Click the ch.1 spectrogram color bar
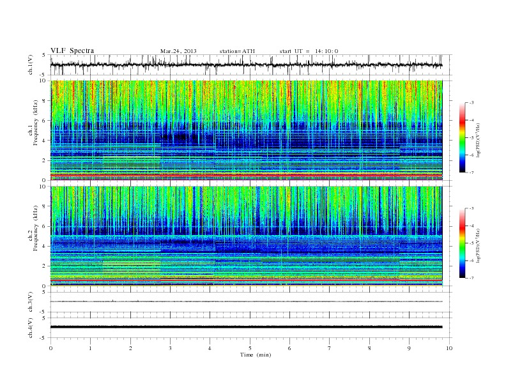Screen dimensions: 506x391 pos(462,137)
